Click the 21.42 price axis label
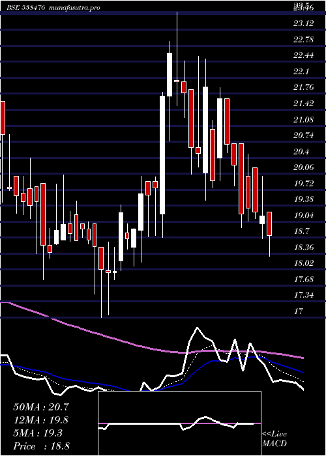The width and height of the screenshot is (326, 456). click(x=304, y=104)
